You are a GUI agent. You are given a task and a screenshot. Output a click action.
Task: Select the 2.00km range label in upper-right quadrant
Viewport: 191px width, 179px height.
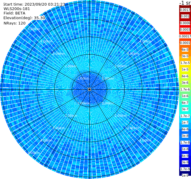tap(120, 66)
